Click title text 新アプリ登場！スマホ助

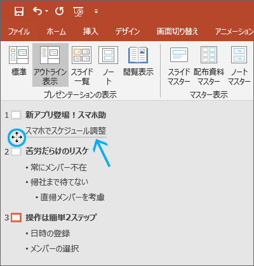[65, 115]
